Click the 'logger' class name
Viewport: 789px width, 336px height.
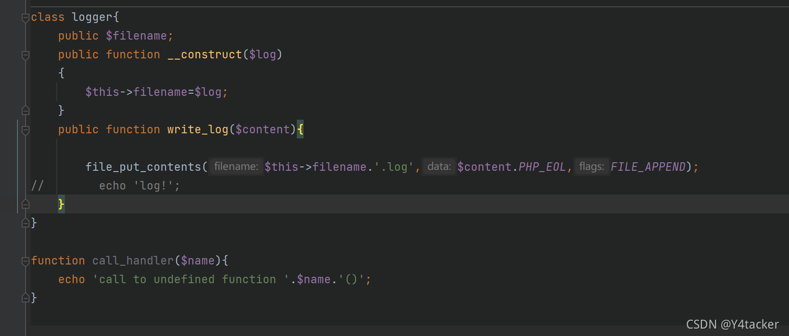pos(92,17)
